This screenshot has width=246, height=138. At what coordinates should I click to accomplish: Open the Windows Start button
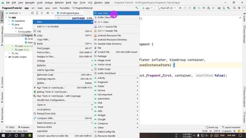(x=3, y=135)
